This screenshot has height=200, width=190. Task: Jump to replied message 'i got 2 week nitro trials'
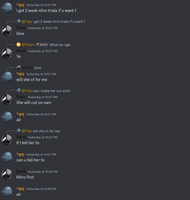59,21
